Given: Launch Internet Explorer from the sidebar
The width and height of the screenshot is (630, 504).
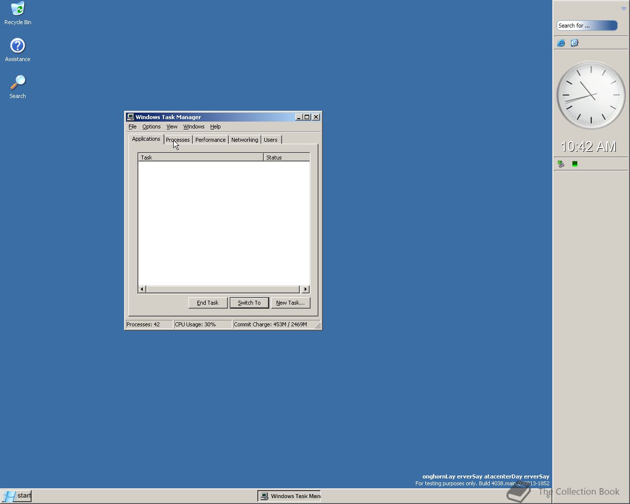Looking at the screenshot, I should click(561, 43).
